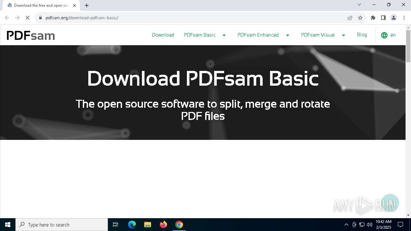Visit the Blog link

pos(362,35)
